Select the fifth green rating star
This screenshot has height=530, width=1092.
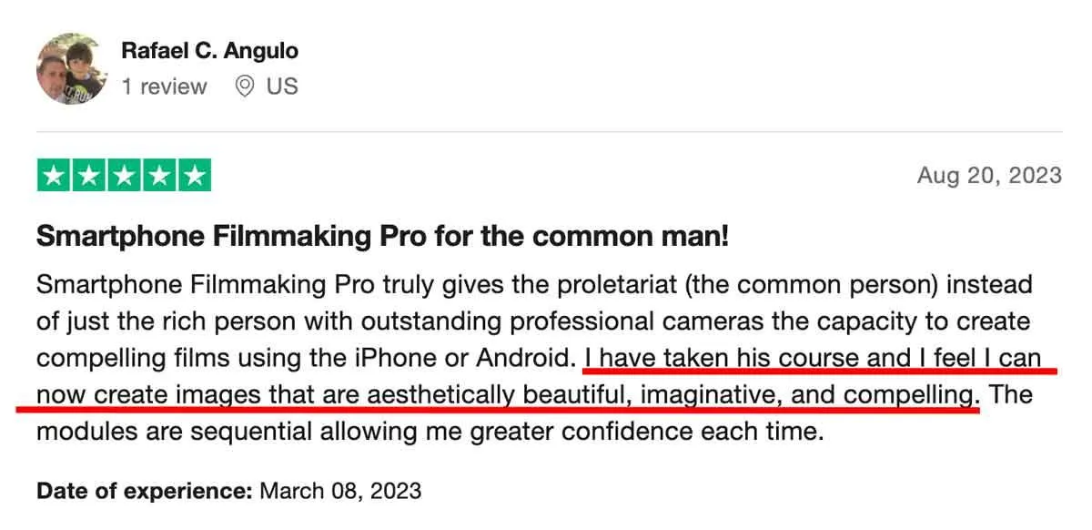point(194,175)
